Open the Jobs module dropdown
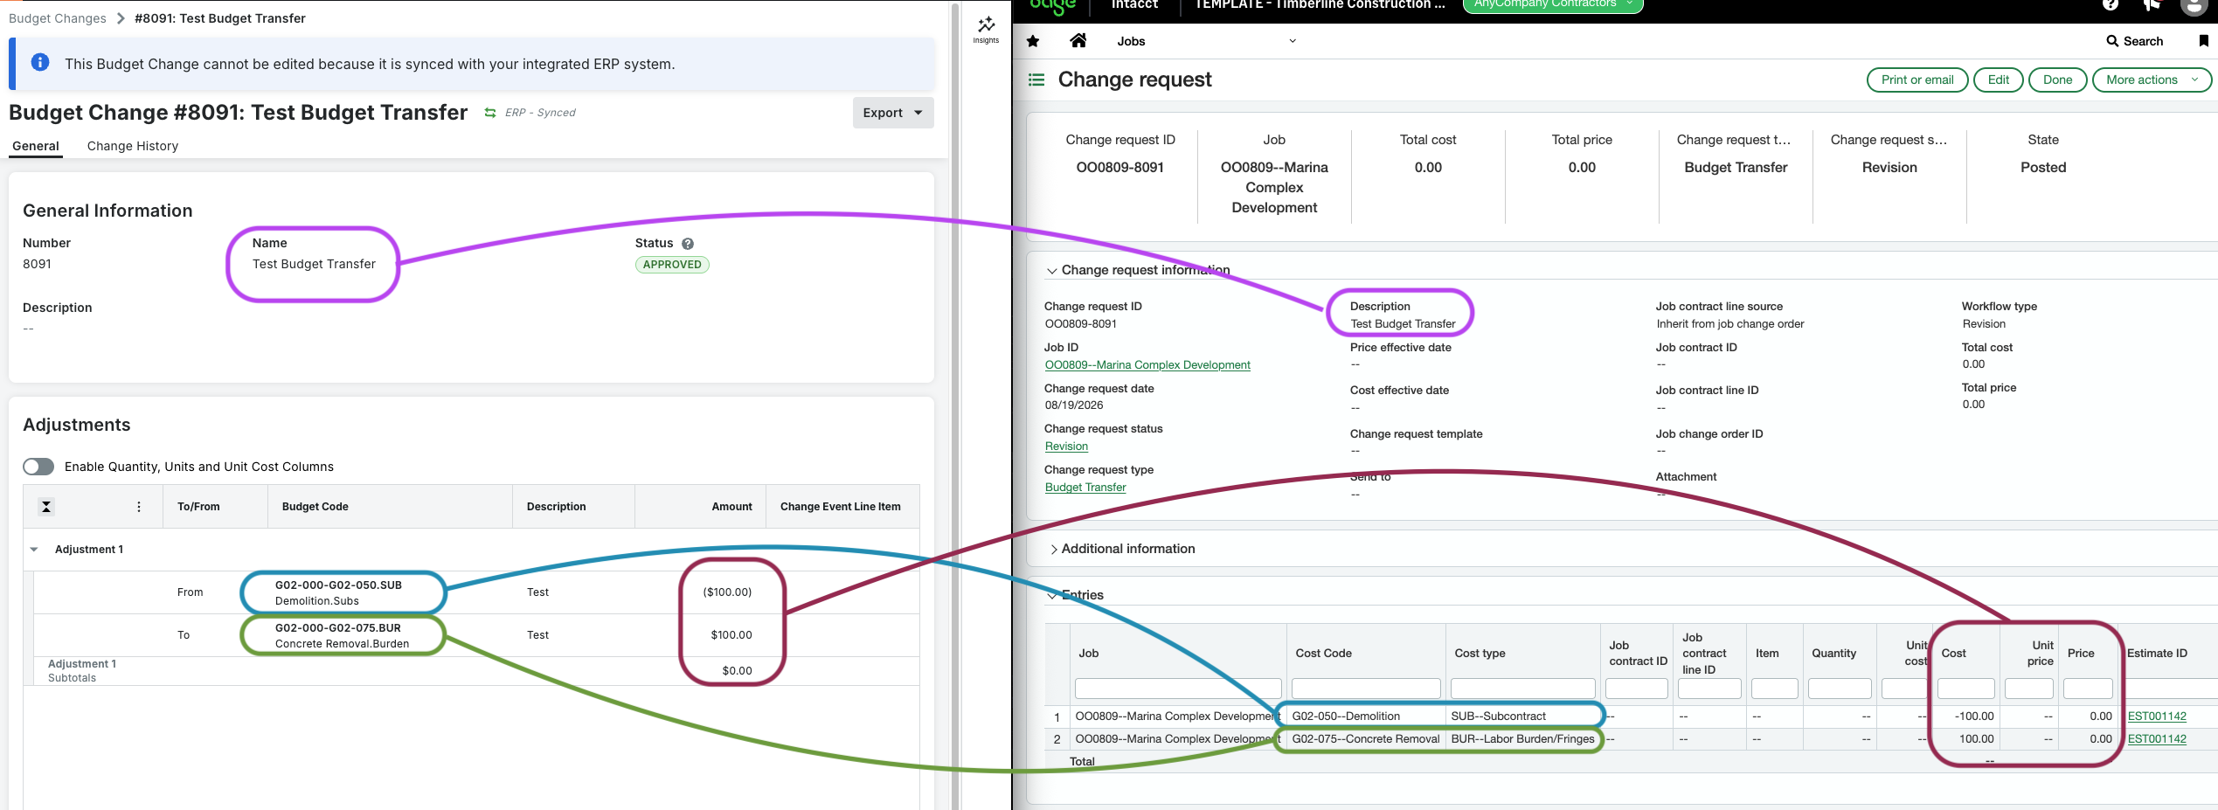Image resolution: width=2218 pixels, height=810 pixels. click(1206, 41)
